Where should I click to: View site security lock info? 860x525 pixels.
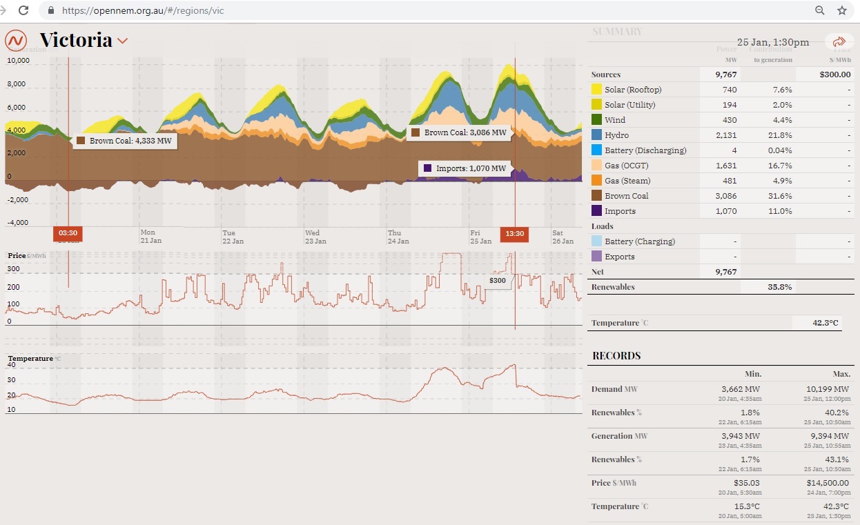51,10
